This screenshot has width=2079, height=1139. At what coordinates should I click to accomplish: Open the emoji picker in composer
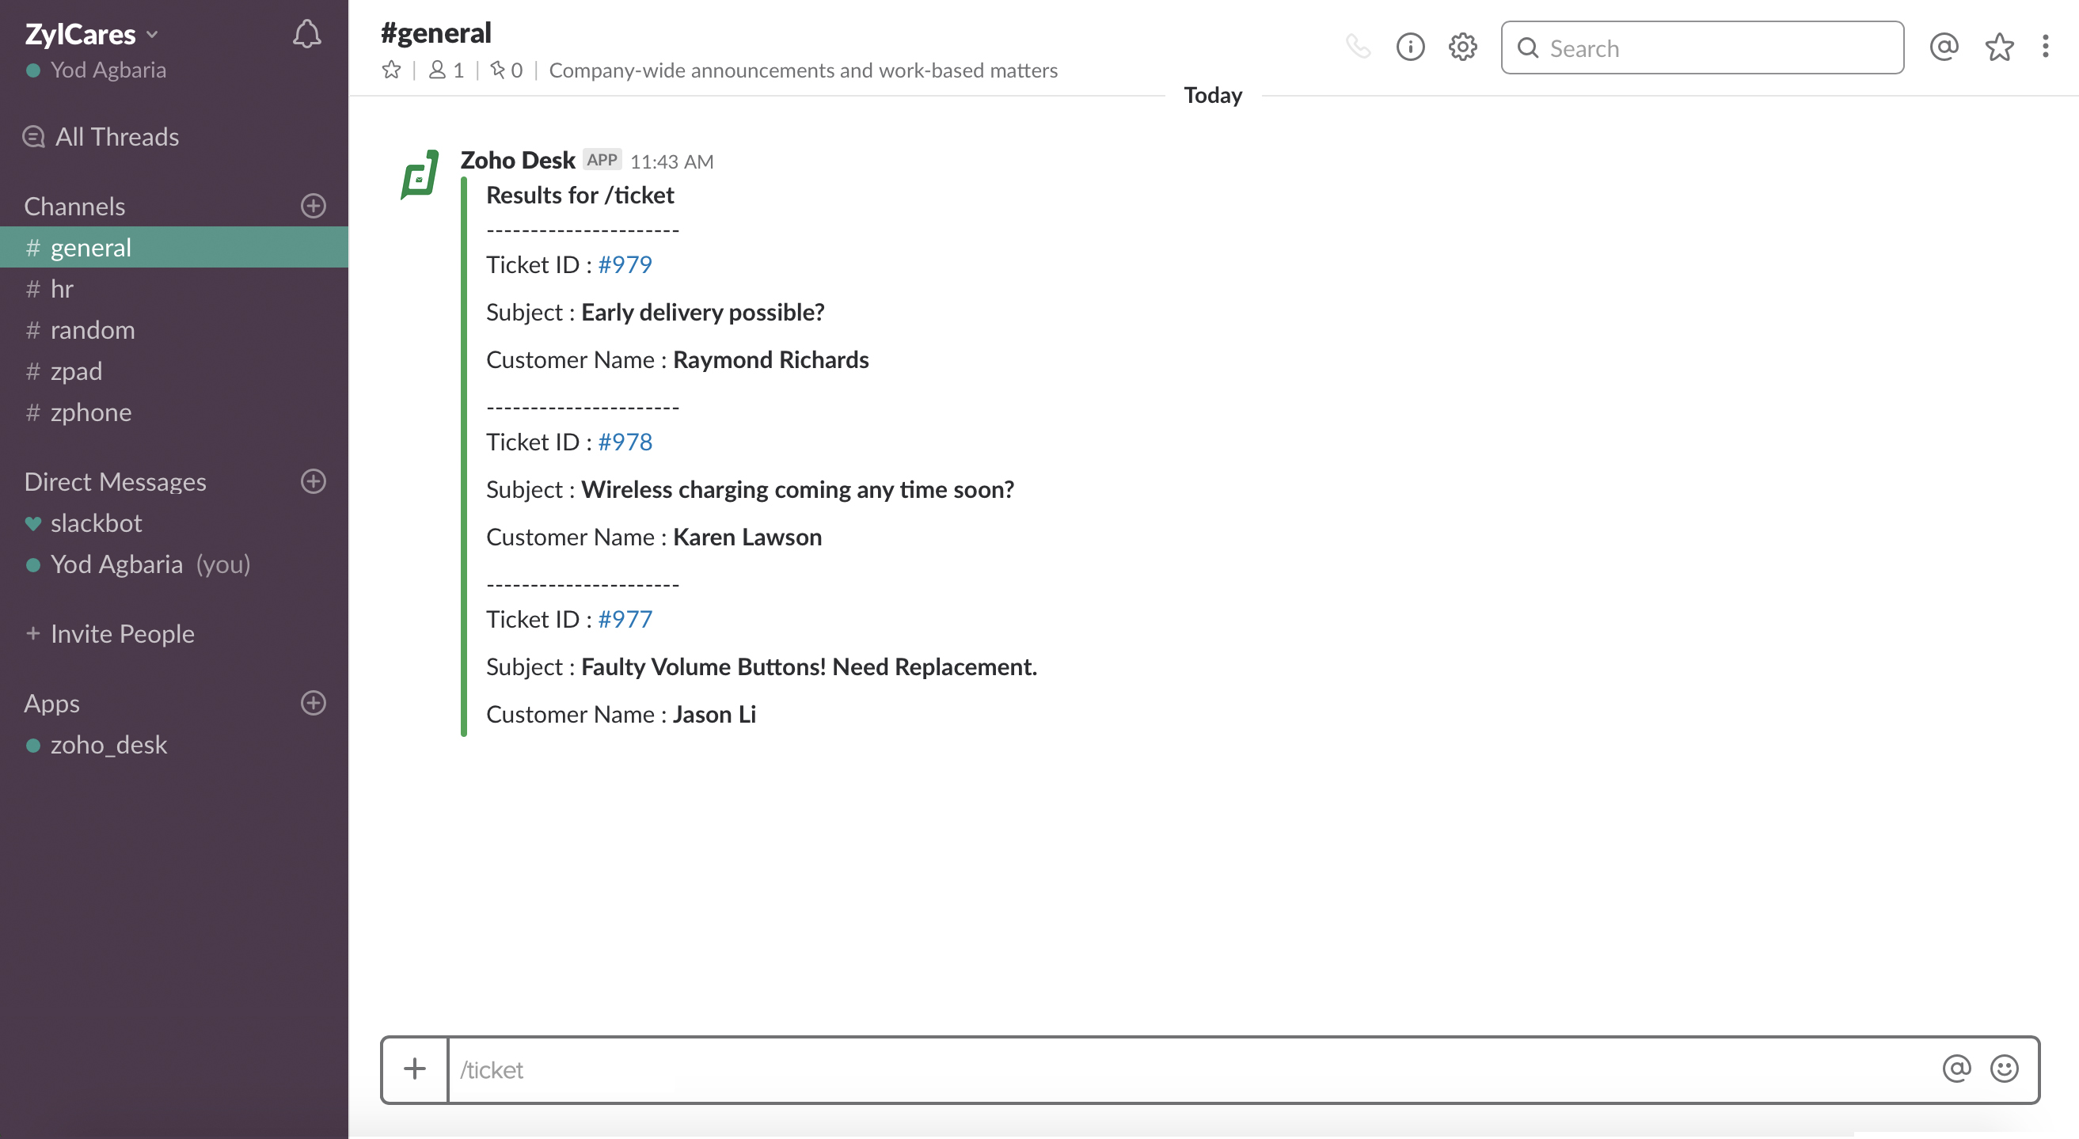pyautogui.click(x=2004, y=1069)
